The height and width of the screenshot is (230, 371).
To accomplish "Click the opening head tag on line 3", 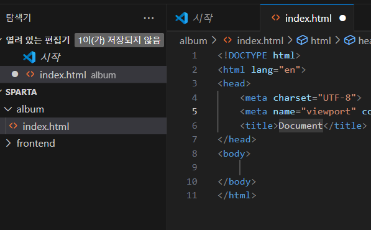I will click(234, 83).
